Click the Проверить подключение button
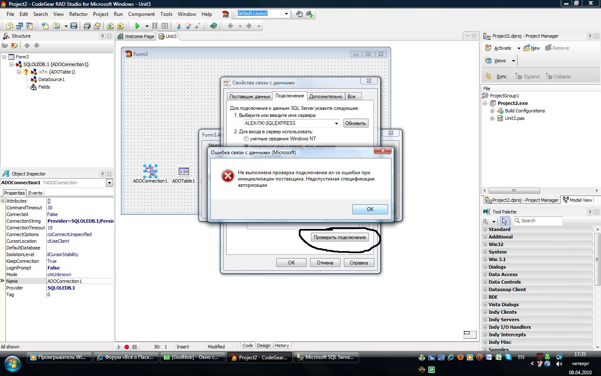 [x=339, y=237]
